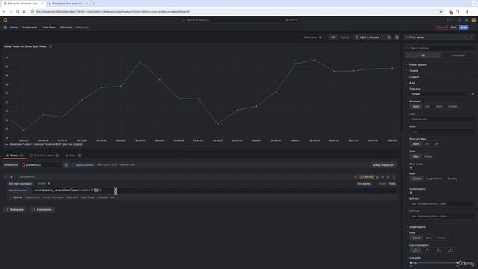Collapse query A row chevron

coord(5,177)
